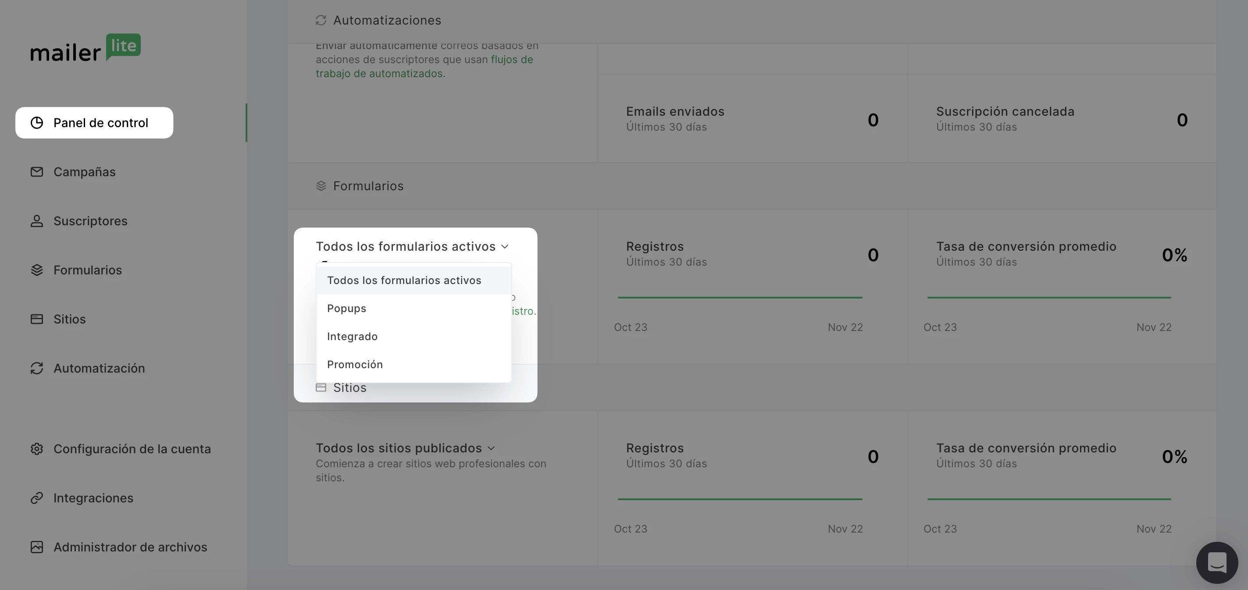Open Administrador de archivos

(x=130, y=547)
